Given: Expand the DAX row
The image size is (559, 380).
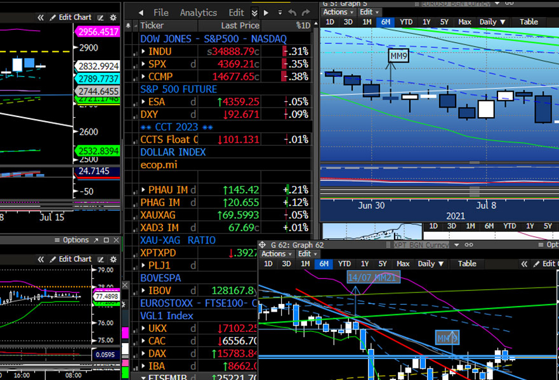Looking at the screenshot, I should [143, 353].
